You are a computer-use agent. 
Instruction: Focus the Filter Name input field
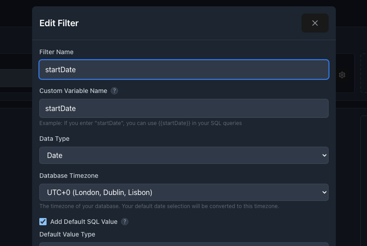click(183, 70)
